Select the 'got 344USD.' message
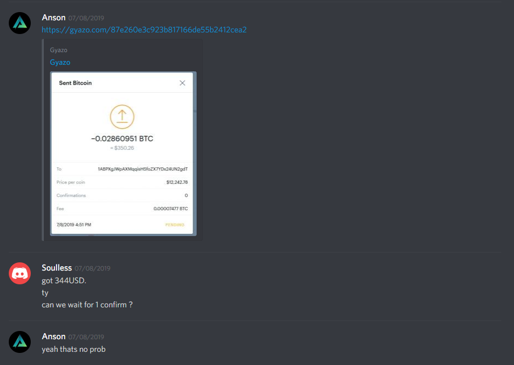 [x=64, y=281]
